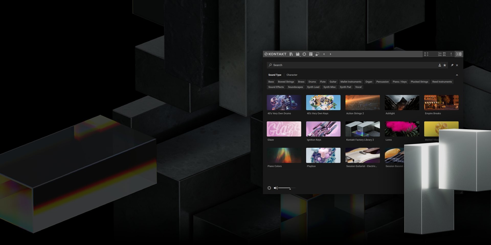The height and width of the screenshot is (245, 491).
Task: Open the Piano Colors library thumbnail
Action: click(x=284, y=155)
